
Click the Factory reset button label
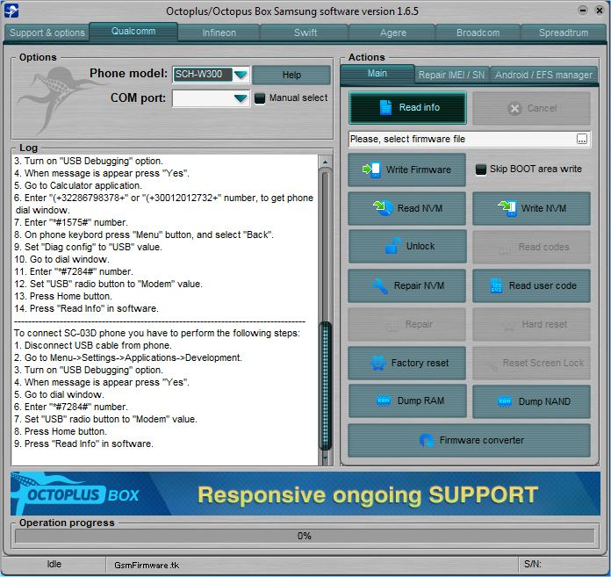[x=420, y=363]
